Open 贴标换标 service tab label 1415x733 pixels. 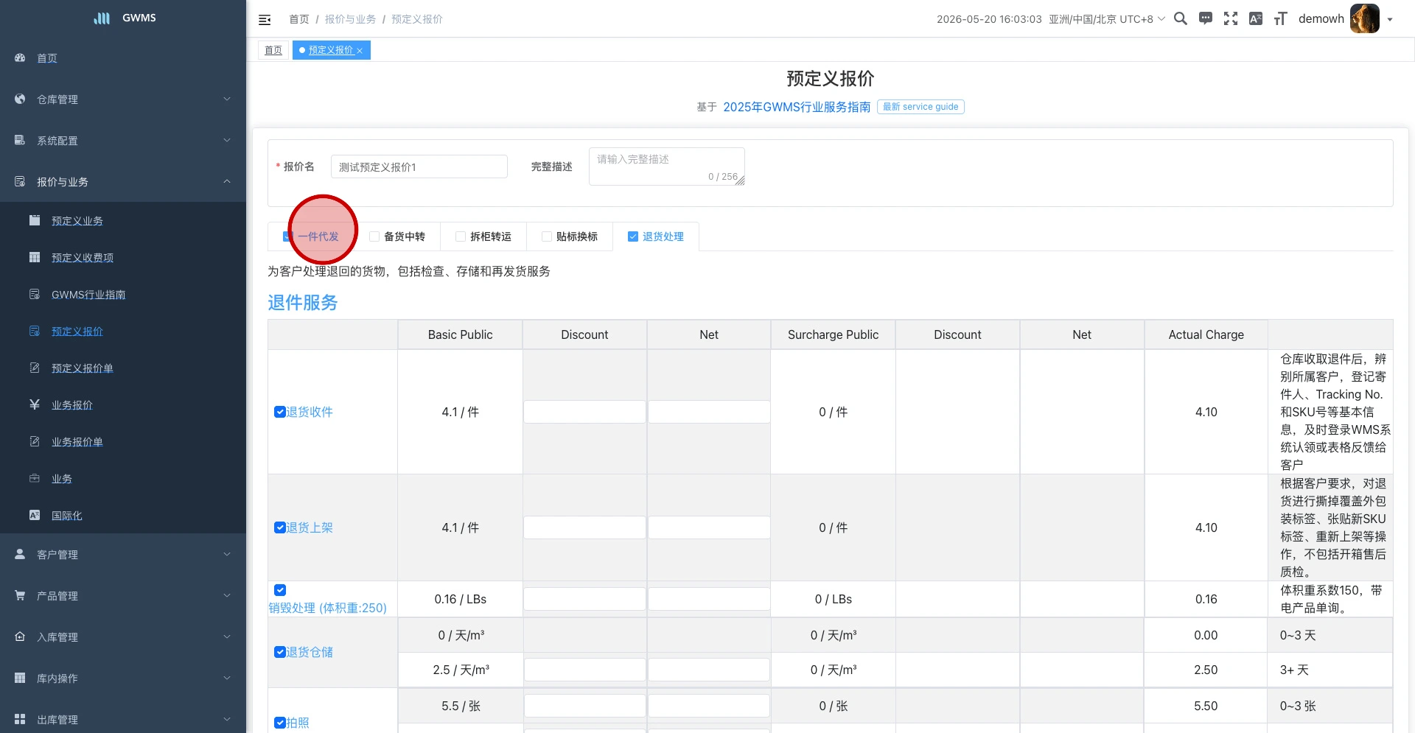tap(577, 236)
